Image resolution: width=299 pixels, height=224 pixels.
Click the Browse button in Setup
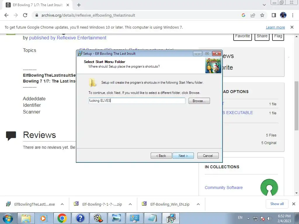(199, 101)
